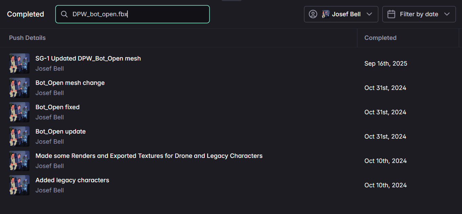
Task: Click the Sep 16th, 2025 completion date
Action: coord(385,63)
